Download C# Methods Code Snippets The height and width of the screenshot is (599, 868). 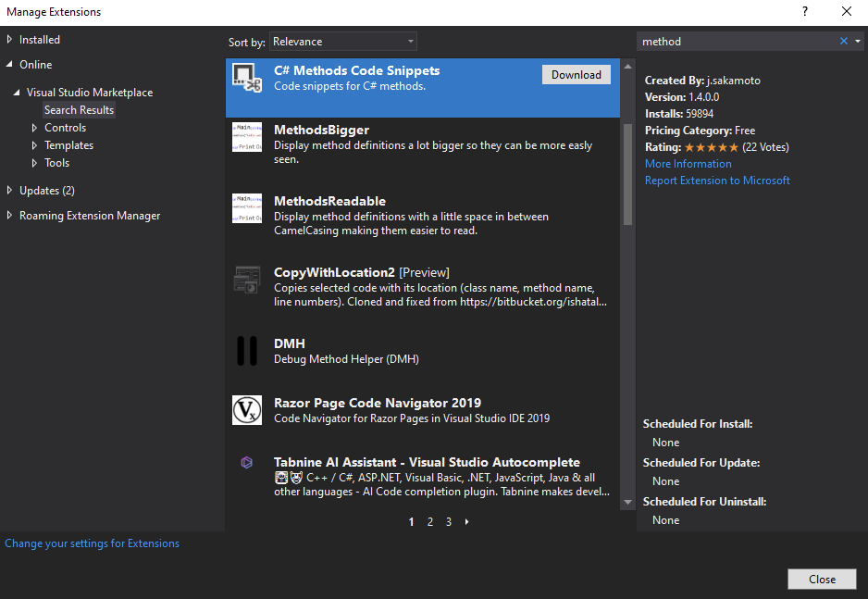click(577, 75)
